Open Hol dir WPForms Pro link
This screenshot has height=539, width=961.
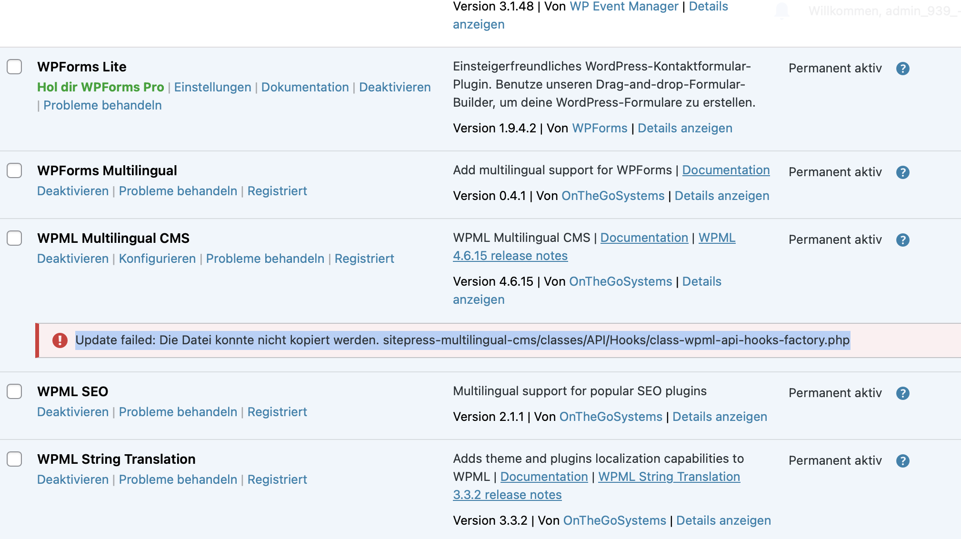coord(100,87)
